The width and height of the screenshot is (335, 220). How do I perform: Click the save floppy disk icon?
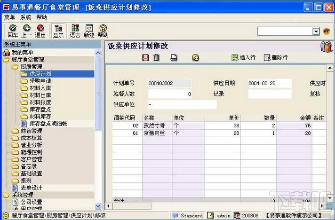click(145, 58)
